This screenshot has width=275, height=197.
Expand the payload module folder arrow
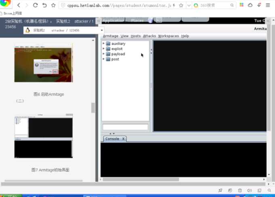coord(103,54)
